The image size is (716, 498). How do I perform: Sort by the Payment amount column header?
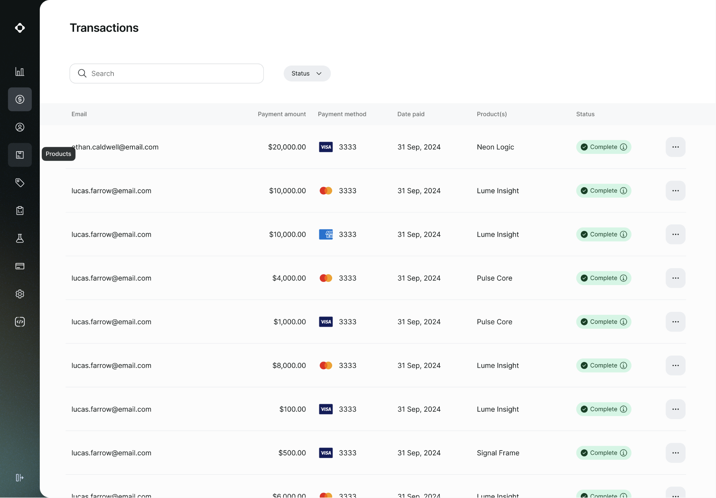coord(282,114)
